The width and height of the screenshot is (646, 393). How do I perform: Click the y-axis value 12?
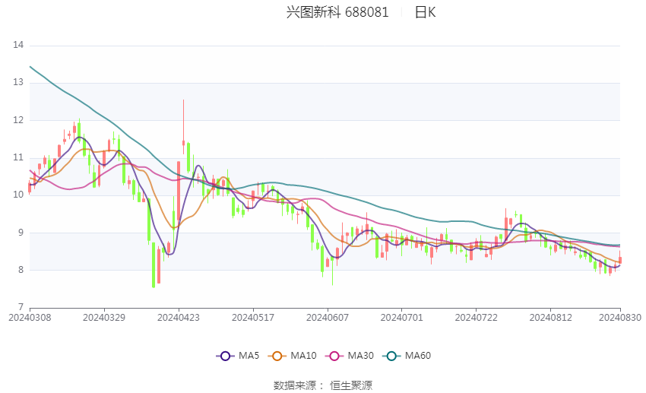point(18,120)
